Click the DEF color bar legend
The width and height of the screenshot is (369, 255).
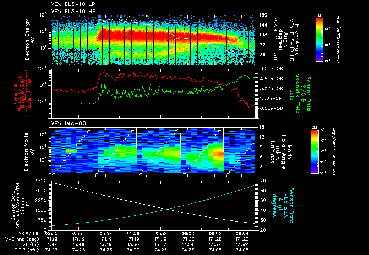coord(315,152)
